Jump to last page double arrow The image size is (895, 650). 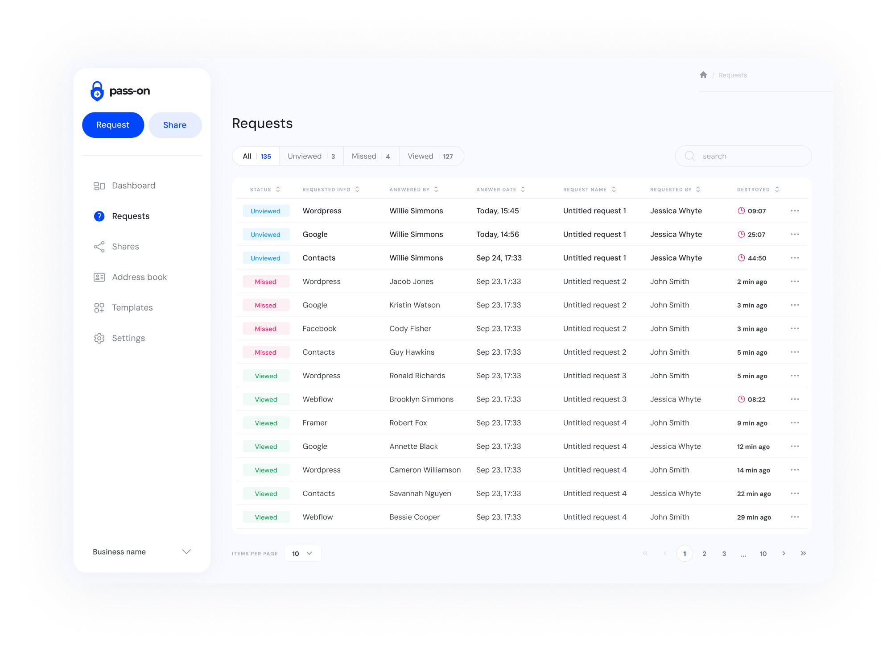click(803, 554)
